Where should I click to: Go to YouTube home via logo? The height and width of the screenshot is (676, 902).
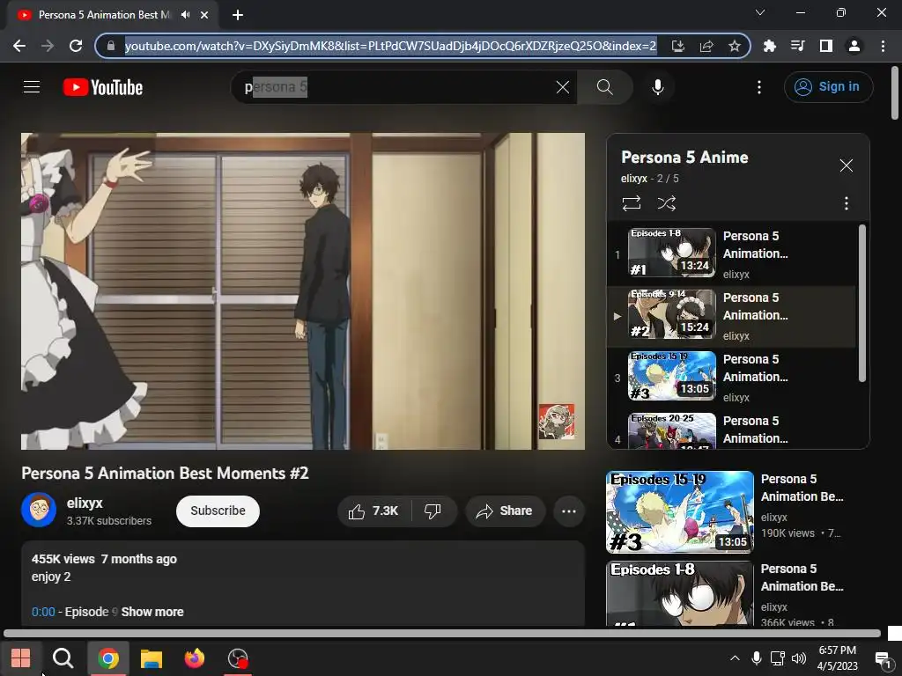[x=103, y=87]
